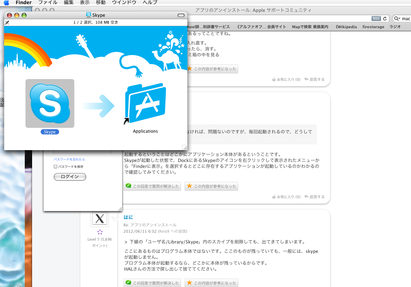
Task: Open the 辞書サービス bookmark
Action: pyautogui.click(x=209, y=27)
